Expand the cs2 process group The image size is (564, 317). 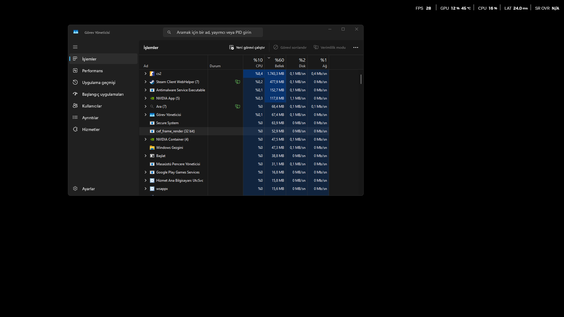tap(145, 74)
